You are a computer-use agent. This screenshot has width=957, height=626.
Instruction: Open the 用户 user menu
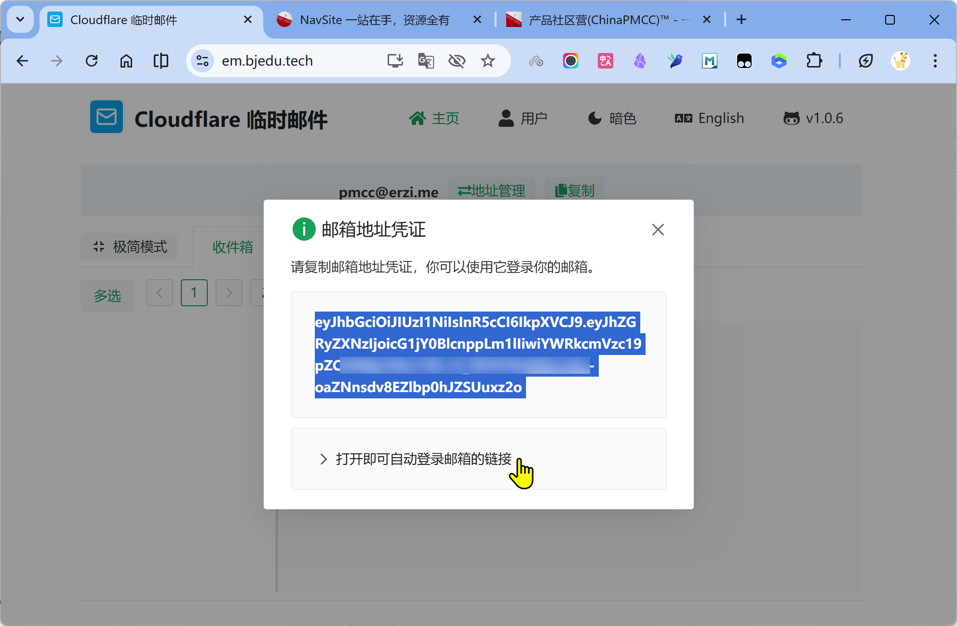(523, 118)
